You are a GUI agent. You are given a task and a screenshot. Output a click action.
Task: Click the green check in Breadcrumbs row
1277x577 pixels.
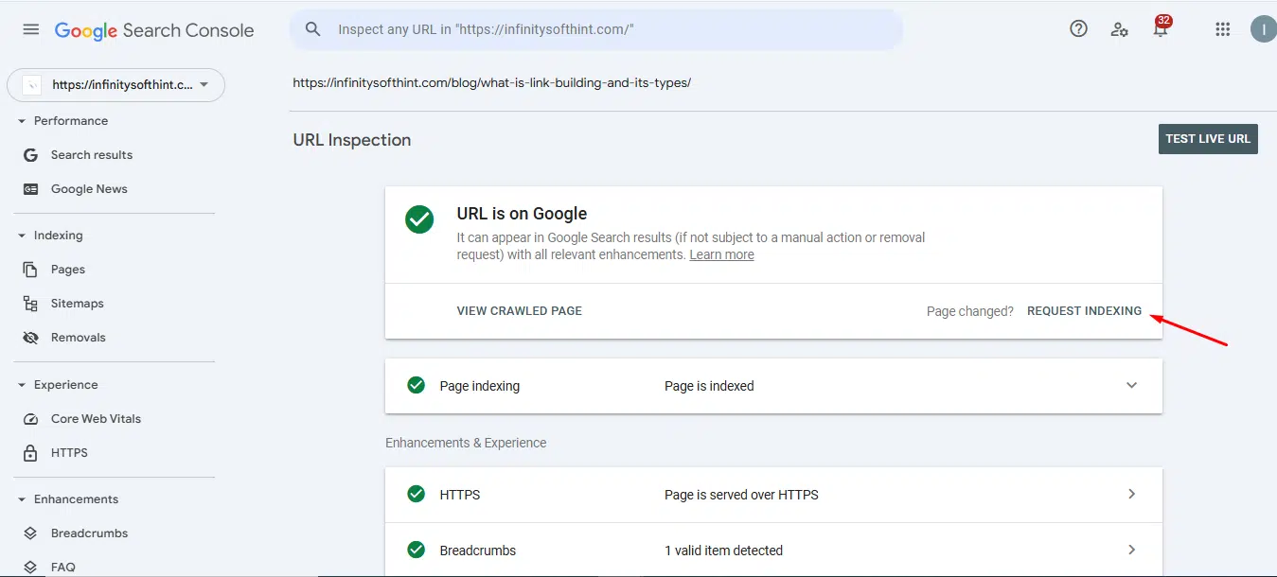click(416, 550)
